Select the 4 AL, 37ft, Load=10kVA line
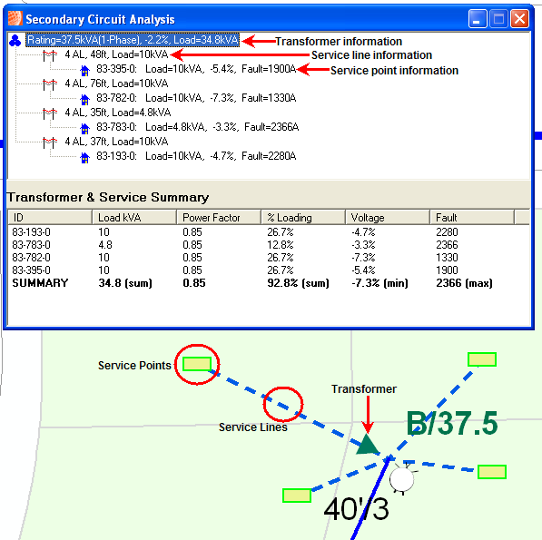Image resolution: width=542 pixels, height=540 pixels. (x=116, y=142)
